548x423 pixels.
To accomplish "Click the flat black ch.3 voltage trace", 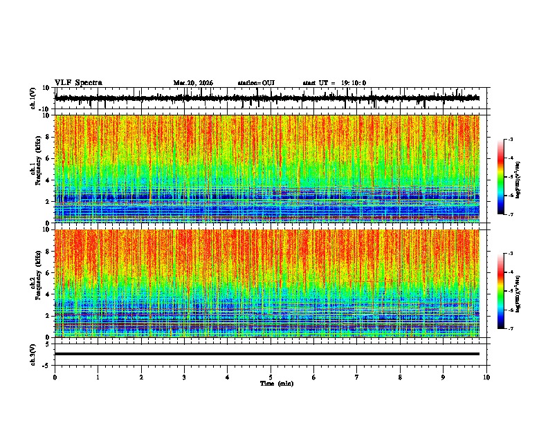I will (267, 354).
